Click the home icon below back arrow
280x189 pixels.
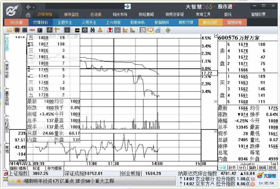tap(28, 15)
